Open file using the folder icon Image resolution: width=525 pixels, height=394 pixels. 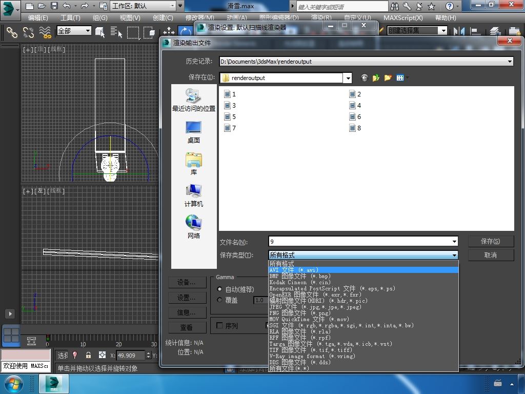point(42,6)
